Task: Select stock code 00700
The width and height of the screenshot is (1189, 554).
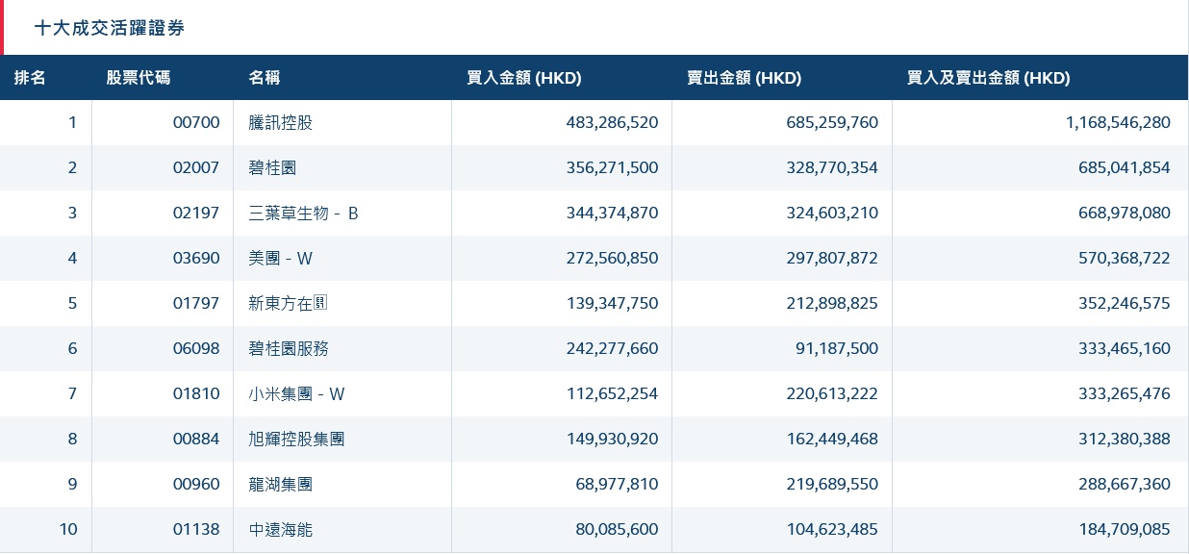Action: [x=196, y=123]
